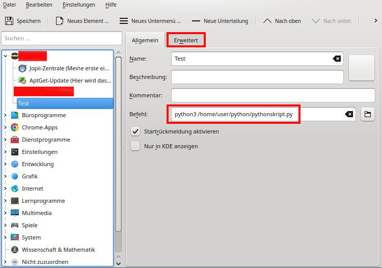Switch to the Erweitert tab
The height and width of the screenshot is (268, 382).
point(186,40)
